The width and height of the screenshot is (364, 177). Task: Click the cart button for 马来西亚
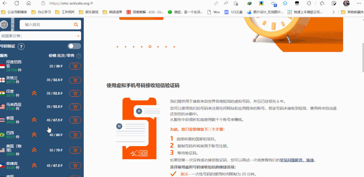[75, 107]
